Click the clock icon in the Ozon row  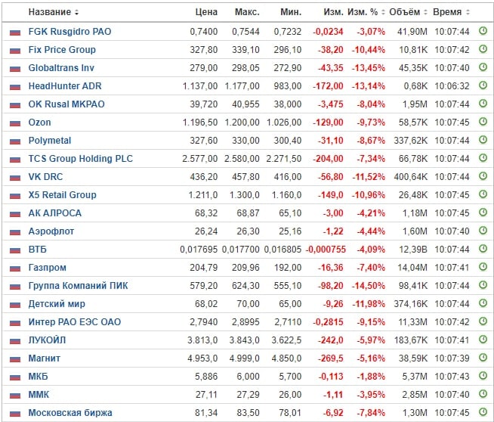(483, 123)
